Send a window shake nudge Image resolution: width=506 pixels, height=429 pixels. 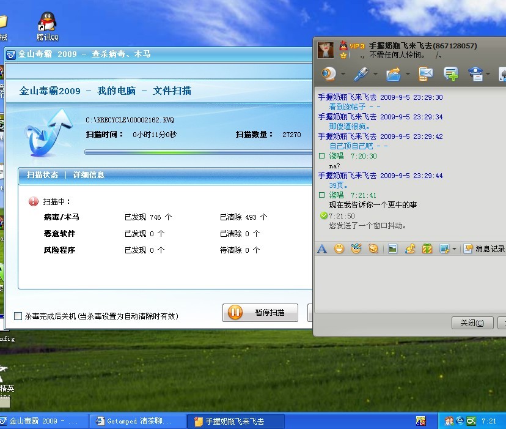pyautogui.click(x=373, y=248)
